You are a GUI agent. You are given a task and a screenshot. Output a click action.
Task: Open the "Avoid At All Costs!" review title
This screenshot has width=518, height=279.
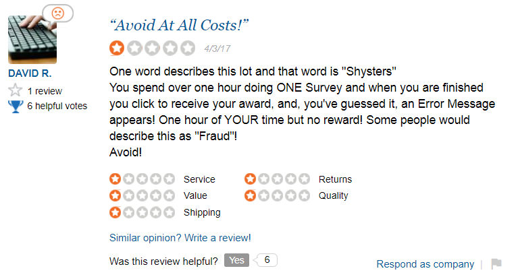tap(179, 26)
